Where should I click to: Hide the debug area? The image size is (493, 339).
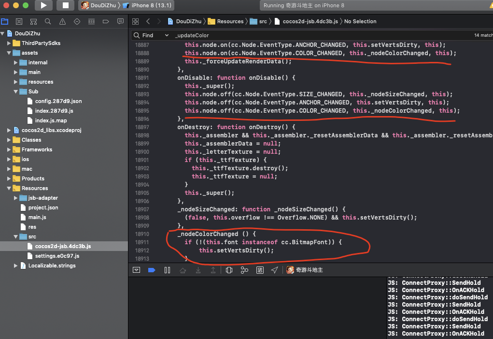[137, 270]
